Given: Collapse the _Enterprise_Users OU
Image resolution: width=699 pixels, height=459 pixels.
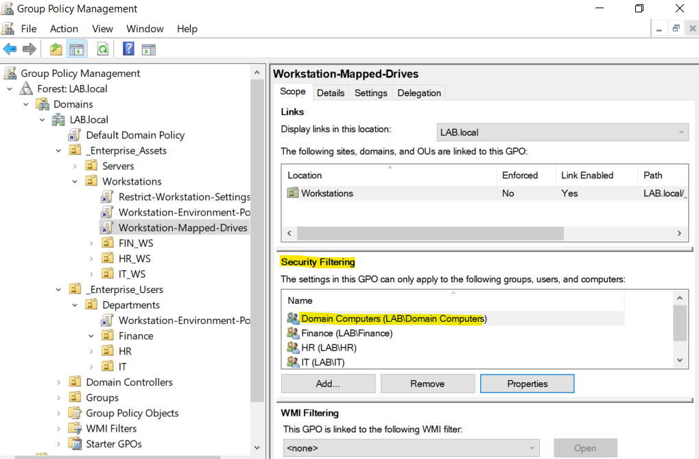Looking at the screenshot, I should [58, 290].
